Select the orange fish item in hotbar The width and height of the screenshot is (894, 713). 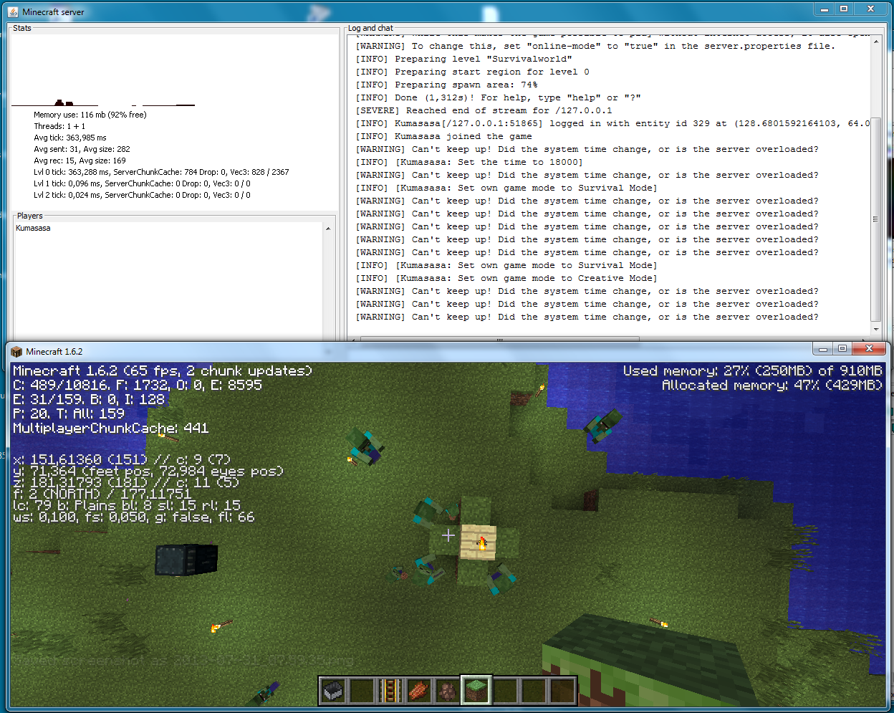[419, 691]
